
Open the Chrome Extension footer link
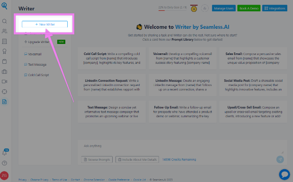coord(94,180)
